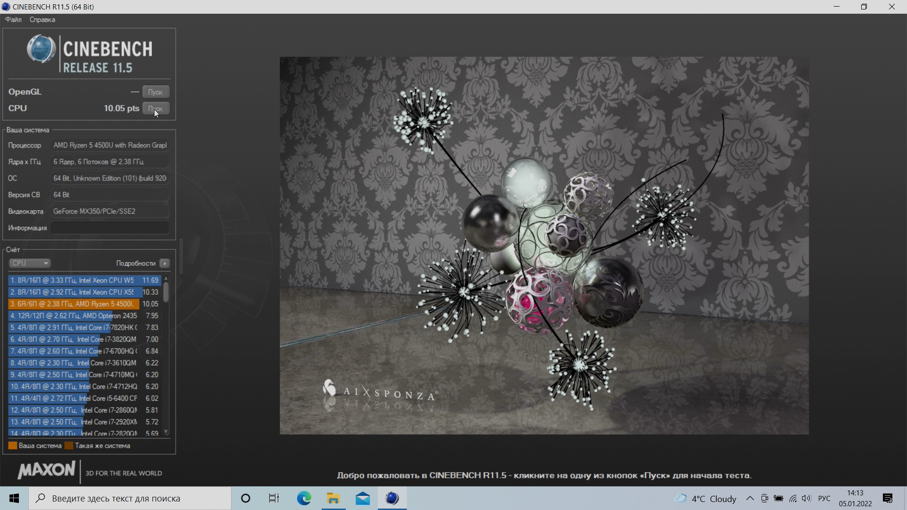Select ranking row Intel Core i7-4712HQ
The width and height of the screenshot is (907, 510).
85,386
